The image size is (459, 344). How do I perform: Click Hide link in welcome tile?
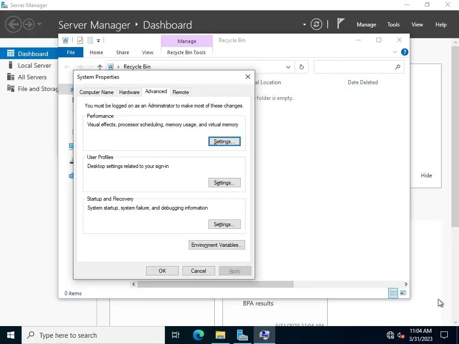coord(426,176)
